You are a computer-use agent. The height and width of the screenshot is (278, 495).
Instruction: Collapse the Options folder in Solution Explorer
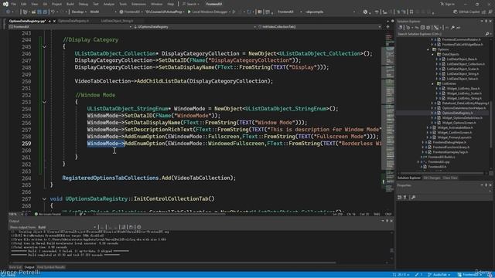click(x=428, y=49)
